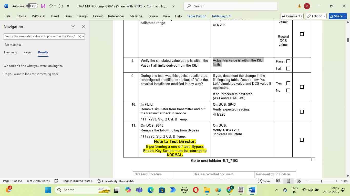This screenshot has width=350, height=196.
Task: Switch to Headings tab in Navigation
Action: [11, 52]
